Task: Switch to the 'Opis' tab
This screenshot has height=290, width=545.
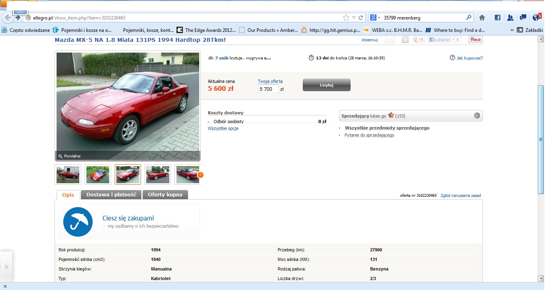Action: tap(68, 195)
